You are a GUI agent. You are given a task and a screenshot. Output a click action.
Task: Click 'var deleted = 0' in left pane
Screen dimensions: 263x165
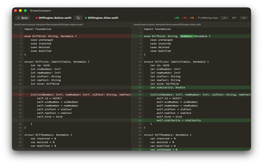(42, 142)
